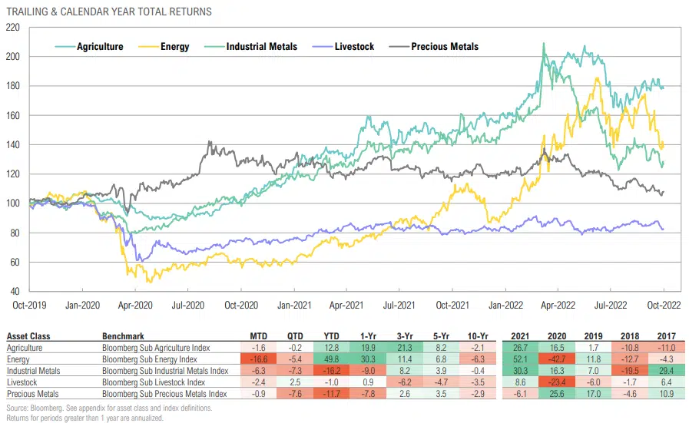Click the Apr-2020 x-axis label
Viewport: 689px width, 423px height.
[x=135, y=305]
